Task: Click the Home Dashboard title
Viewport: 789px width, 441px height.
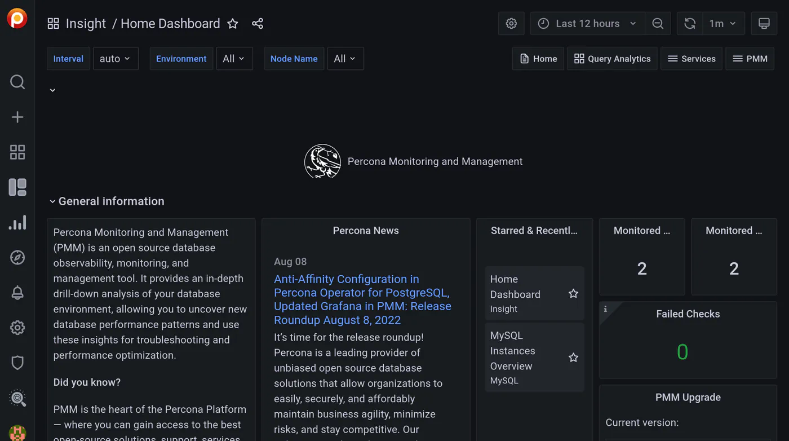Action: tap(170, 24)
